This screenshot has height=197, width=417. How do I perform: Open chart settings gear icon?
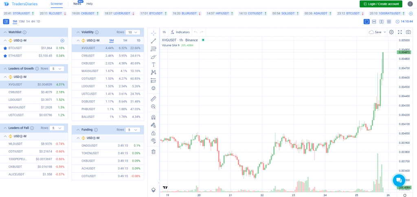391,32
